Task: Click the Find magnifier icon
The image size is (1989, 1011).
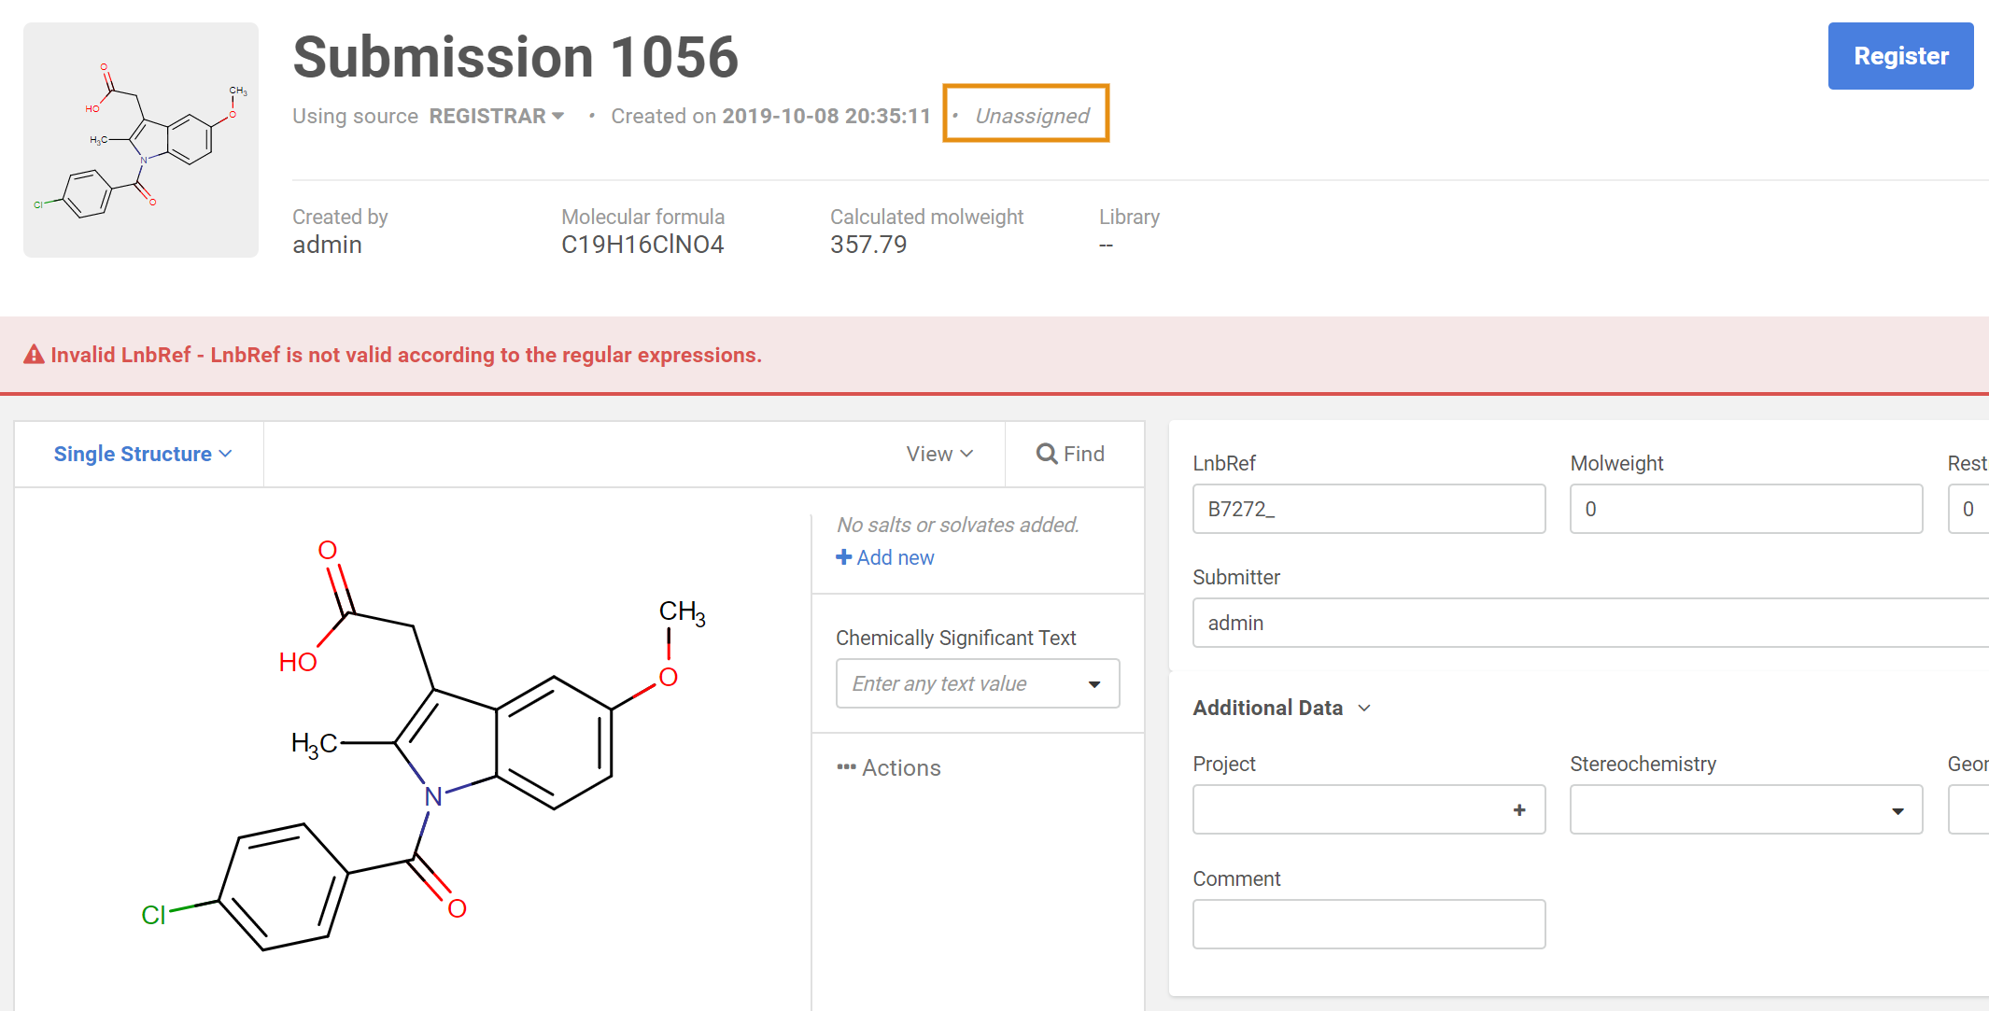Action: (x=1046, y=454)
